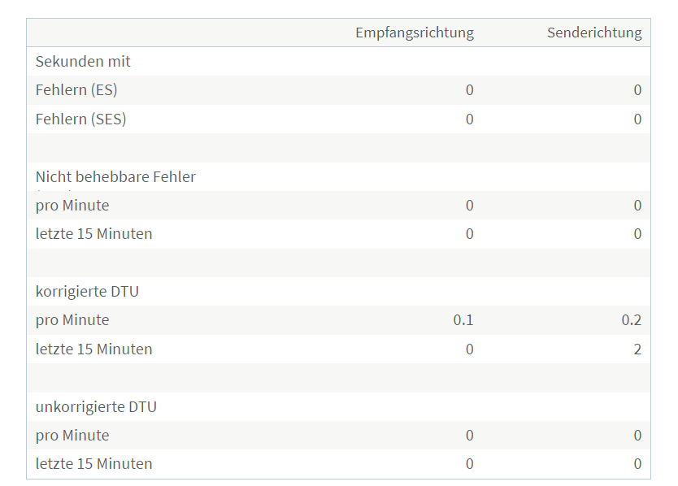This screenshot has height=486, width=678.
Task: Select korrigierte DTU pro Minute value 0.2
Action: (632, 320)
